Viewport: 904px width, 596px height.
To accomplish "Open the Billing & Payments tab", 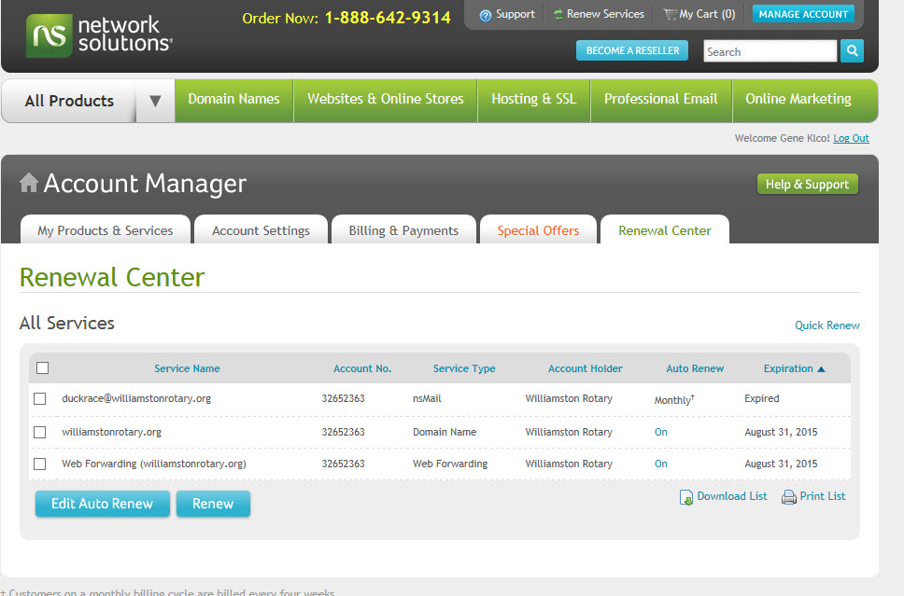I will pos(403,230).
